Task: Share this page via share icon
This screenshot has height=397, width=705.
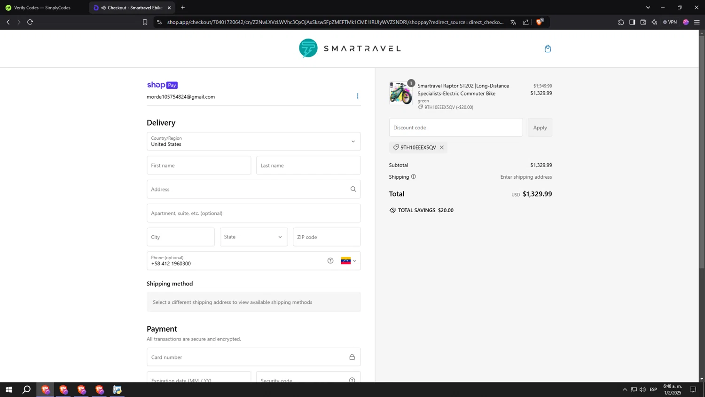Action: [x=525, y=22]
